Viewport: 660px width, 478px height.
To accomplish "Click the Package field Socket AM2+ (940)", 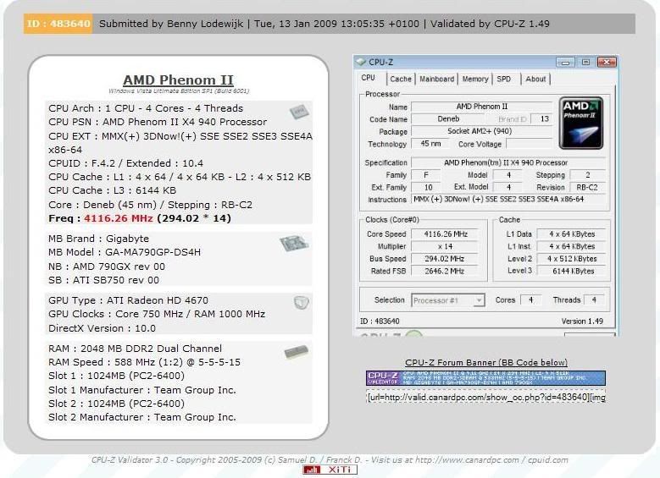I will (481, 131).
